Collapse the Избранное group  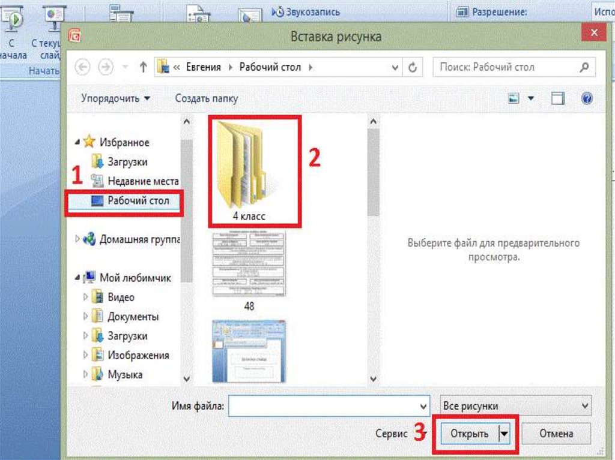click(77, 142)
